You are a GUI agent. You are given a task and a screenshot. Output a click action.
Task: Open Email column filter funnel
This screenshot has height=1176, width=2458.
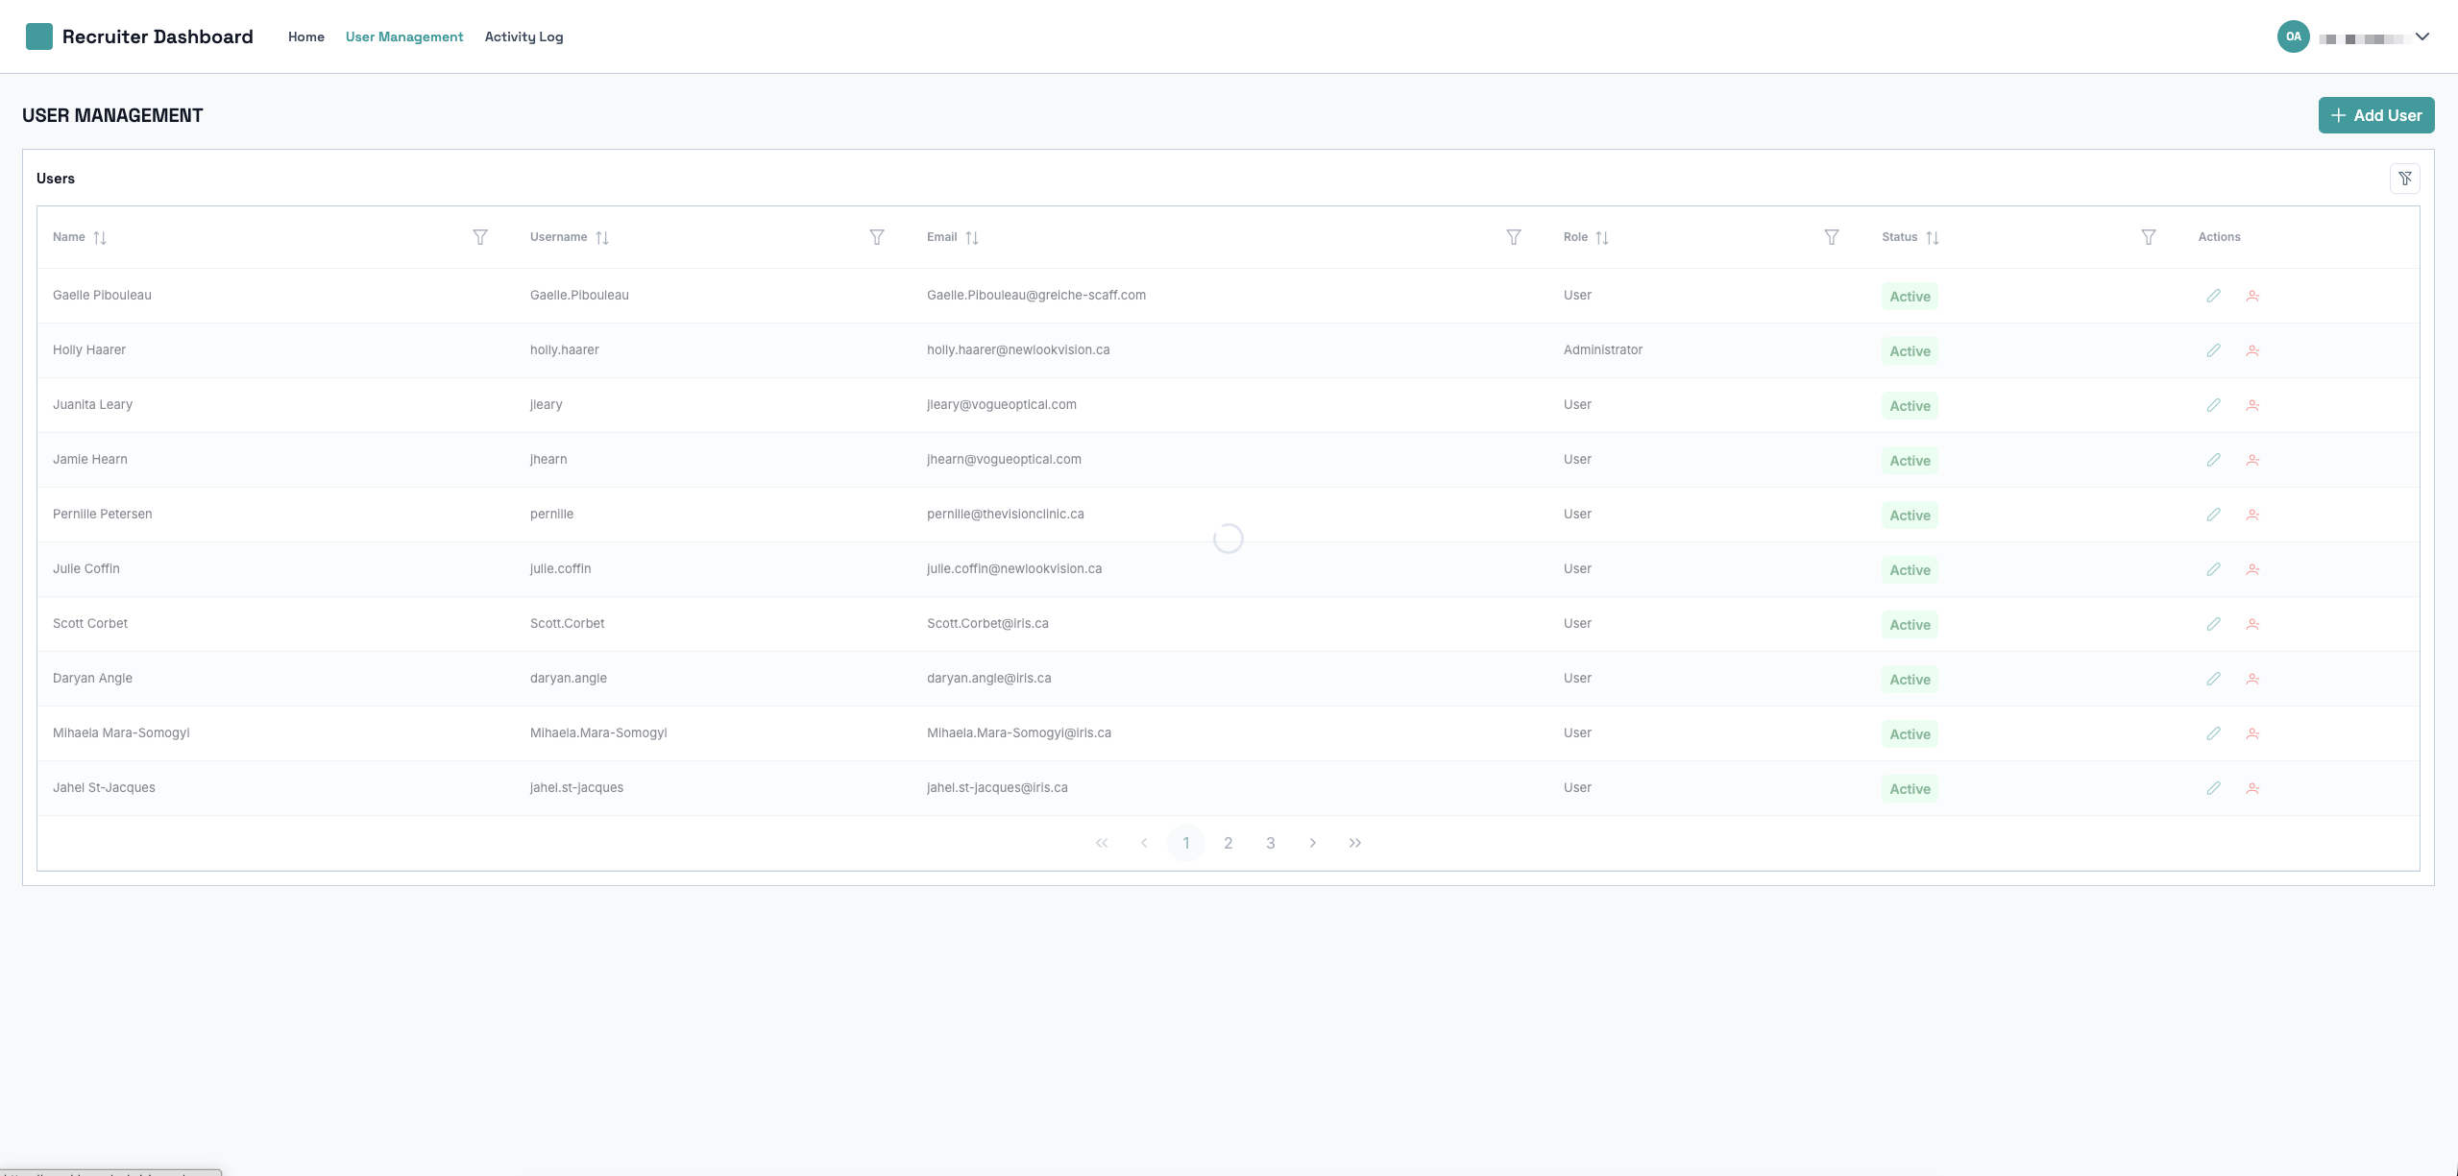click(x=1514, y=237)
